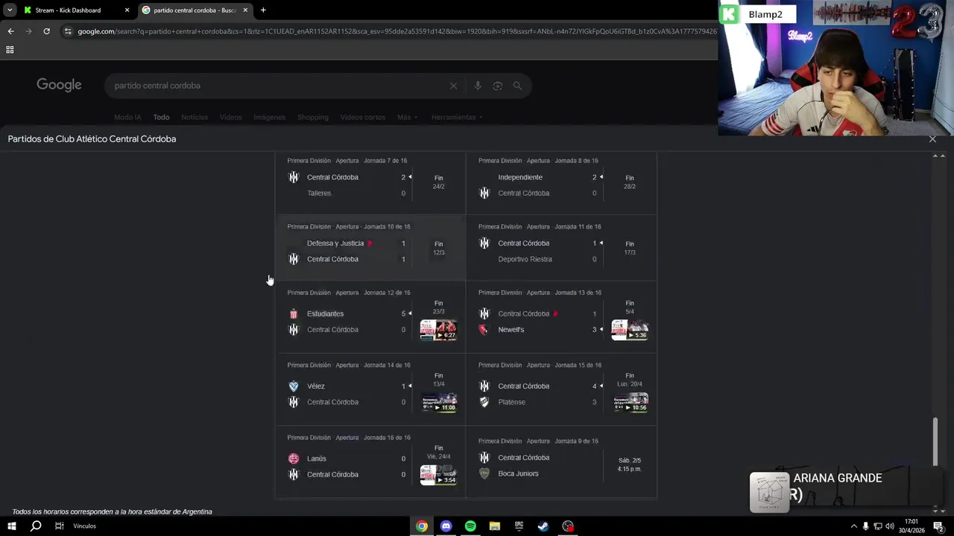Open Independiente vs Central Córdoba match
Screen dimensions: 954x536
(561, 183)
